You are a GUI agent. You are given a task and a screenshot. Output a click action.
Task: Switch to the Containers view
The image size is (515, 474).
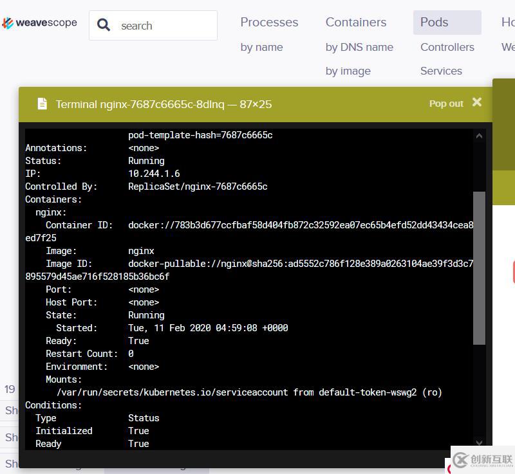(355, 22)
